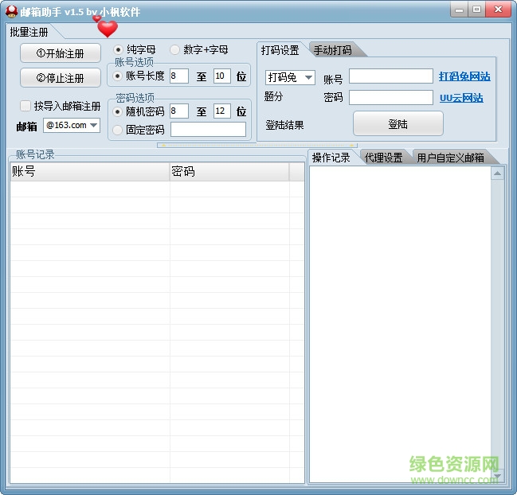Screen dimensions: 517x495
Task: Visit the UU云网站 link
Action: pyautogui.click(x=461, y=99)
